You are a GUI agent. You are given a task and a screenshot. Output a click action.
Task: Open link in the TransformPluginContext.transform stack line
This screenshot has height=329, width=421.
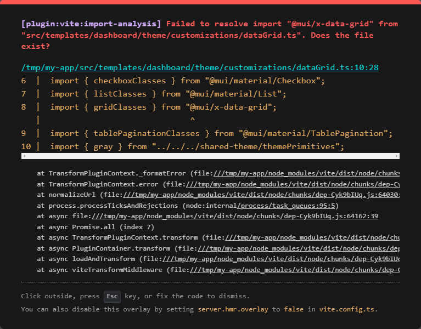[312, 237]
